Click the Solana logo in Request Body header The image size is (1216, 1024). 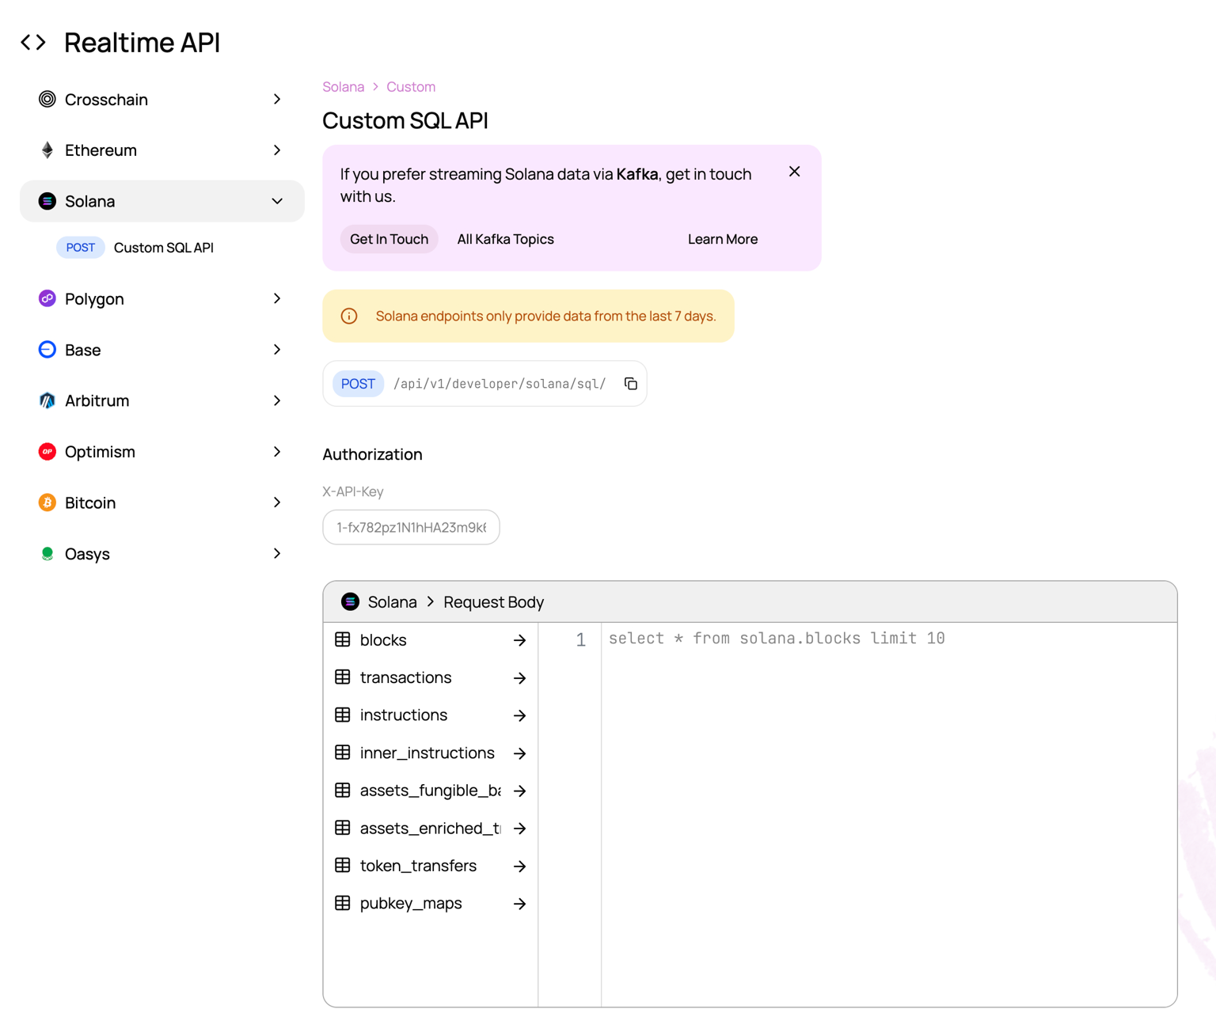350,601
